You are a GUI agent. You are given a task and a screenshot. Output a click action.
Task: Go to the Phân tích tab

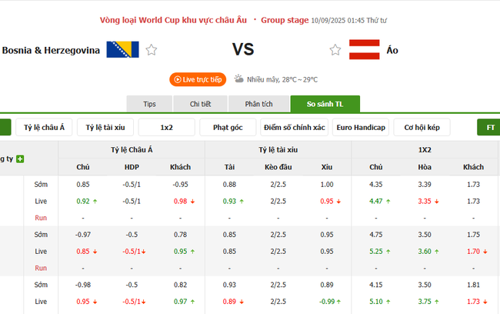(259, 104)
